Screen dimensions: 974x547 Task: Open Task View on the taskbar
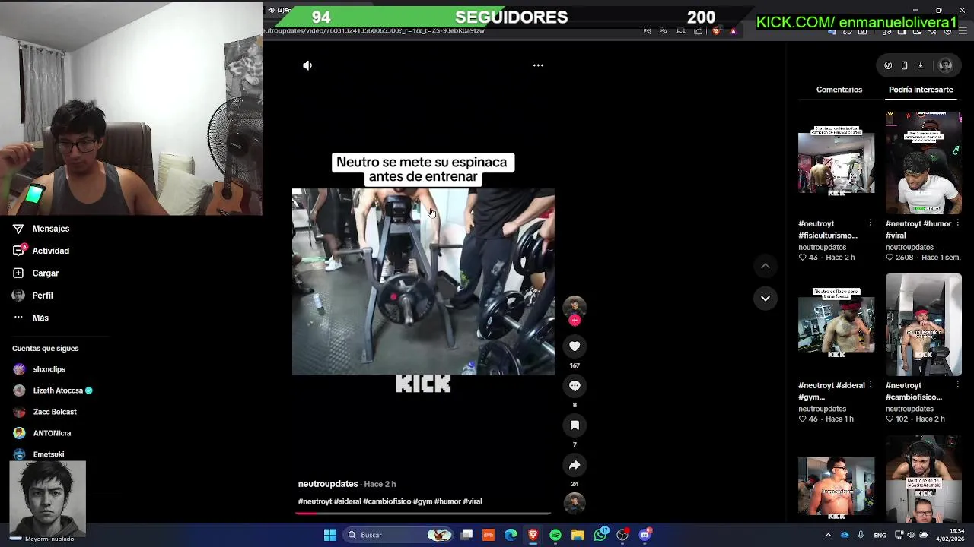click(466, 535)
